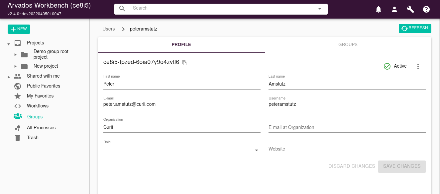The height and width of the screenshot is (194, 440).
Task: Open the notifications bell icon
Action: (379, 9)
